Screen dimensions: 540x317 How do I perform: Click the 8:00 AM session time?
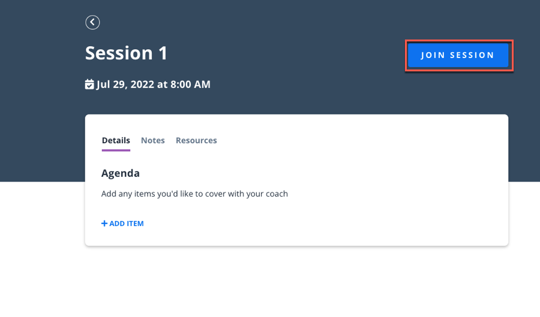(190, 84)
